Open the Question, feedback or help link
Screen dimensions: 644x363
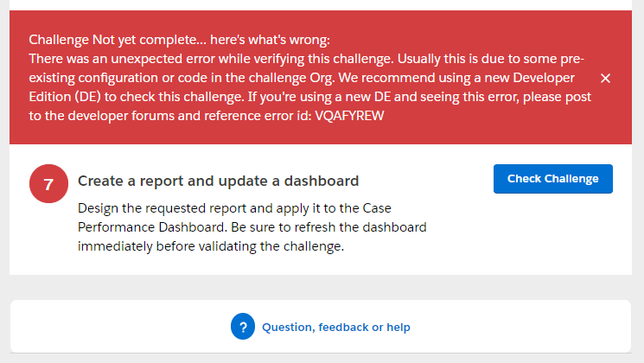tap(335, 328)
